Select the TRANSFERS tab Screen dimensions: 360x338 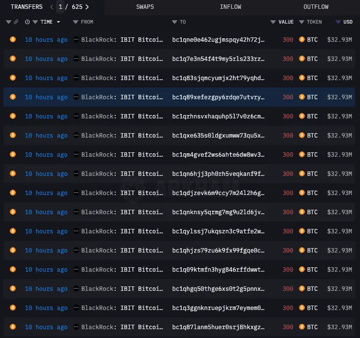pyautogui.click(x=27, y=7)
